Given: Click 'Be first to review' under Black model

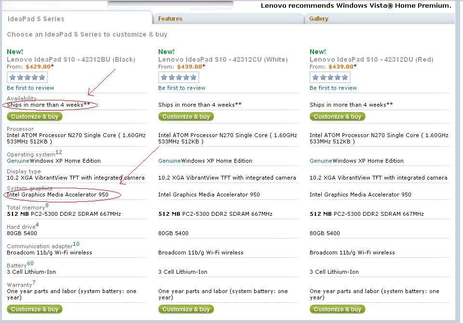Looking at the screenshot, I should (x=30, y=88).
